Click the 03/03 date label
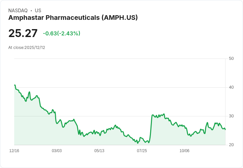This screenshot has width=243, height=168. pyautogui.click(x=57, y=151)
